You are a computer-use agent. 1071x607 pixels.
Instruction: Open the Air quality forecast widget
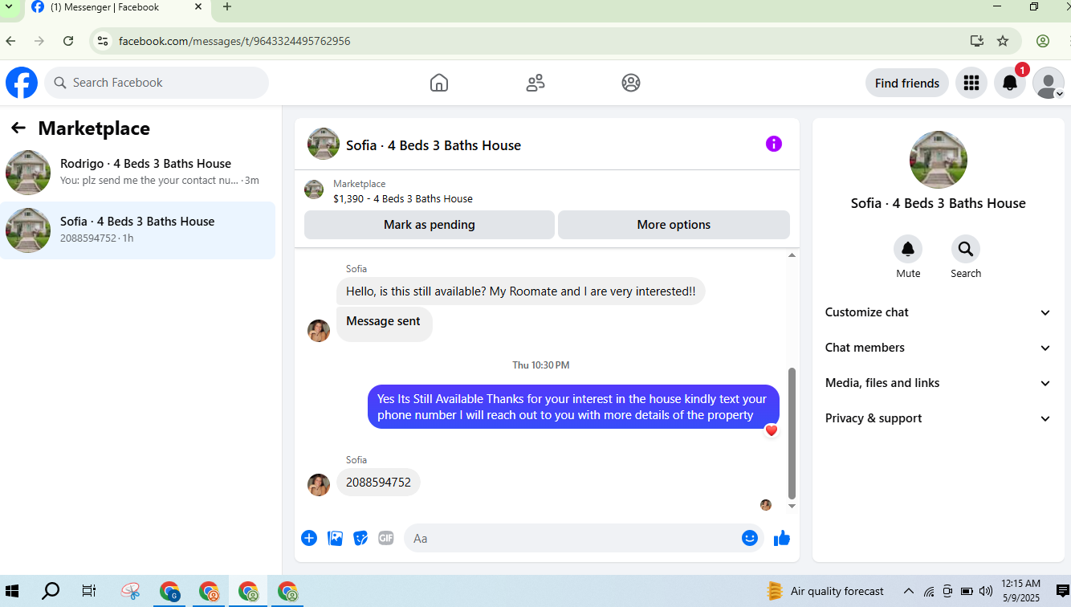pyautogui.click(x=825, y=592)
